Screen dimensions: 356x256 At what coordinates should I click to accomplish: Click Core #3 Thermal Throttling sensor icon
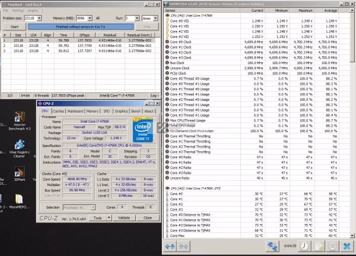point(167,152)
